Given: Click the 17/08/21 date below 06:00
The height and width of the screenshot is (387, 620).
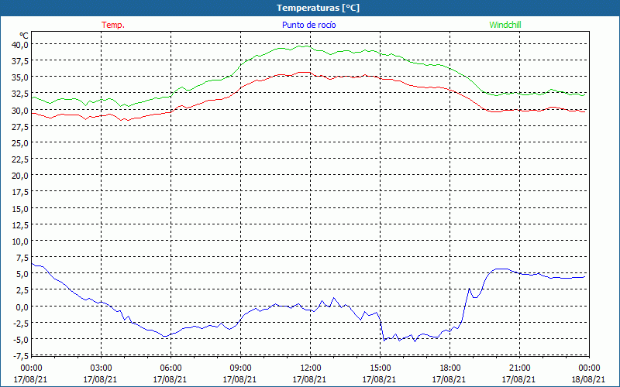Looking at the screenshot, I should click(x=170, y=379).
